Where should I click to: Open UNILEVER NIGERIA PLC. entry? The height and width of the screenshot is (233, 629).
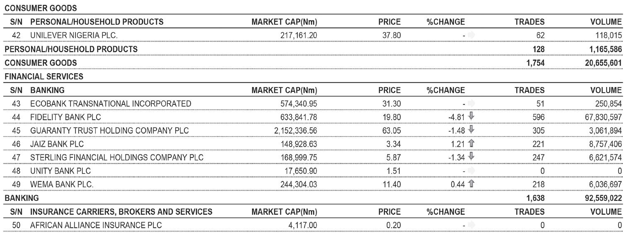coord(74,36)
